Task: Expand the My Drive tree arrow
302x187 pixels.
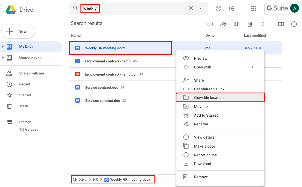Action: click(x=3, y=47)
